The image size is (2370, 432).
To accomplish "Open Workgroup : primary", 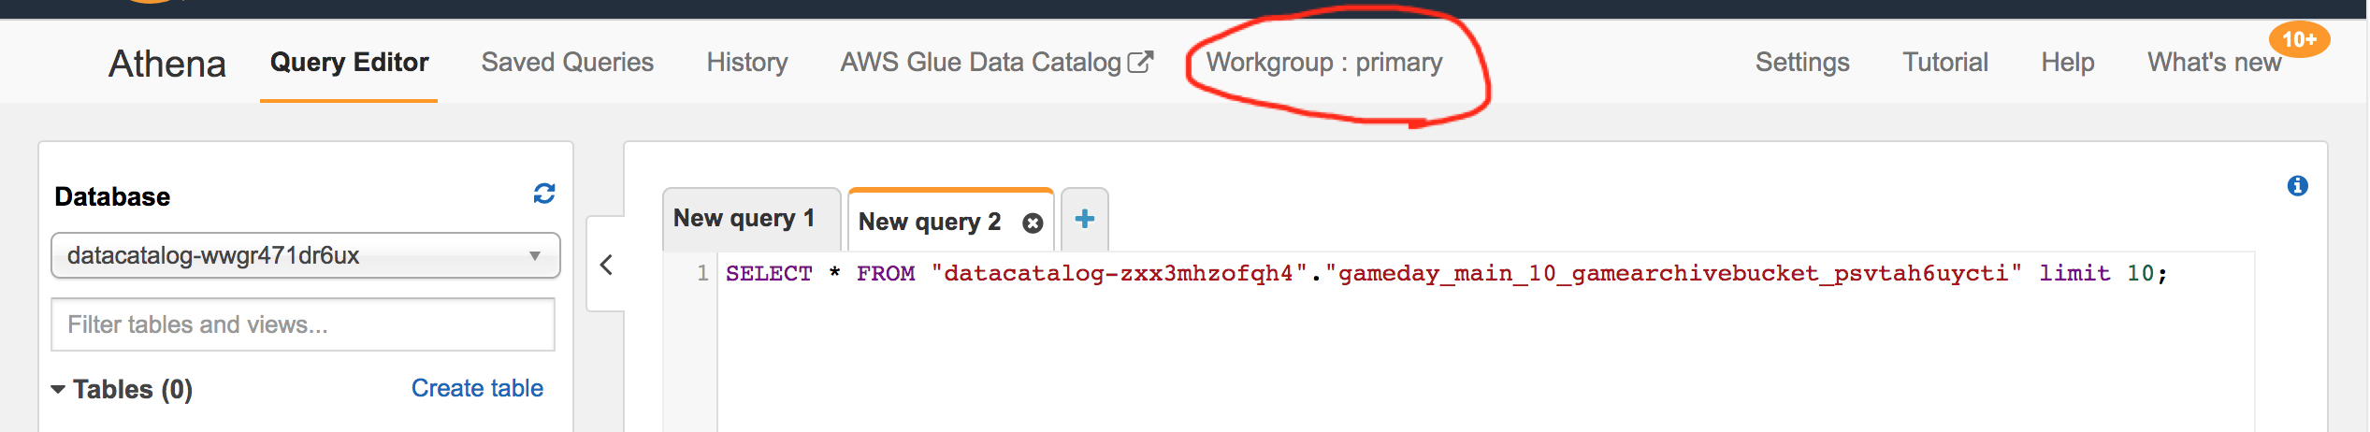I will point(1324,63).
